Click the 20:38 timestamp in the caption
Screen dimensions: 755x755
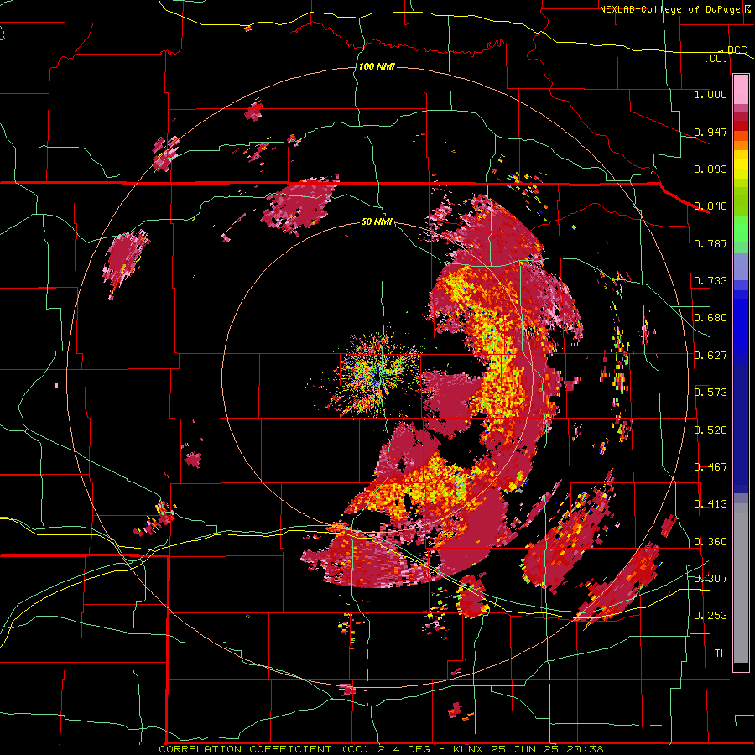[x=585, y=749]
